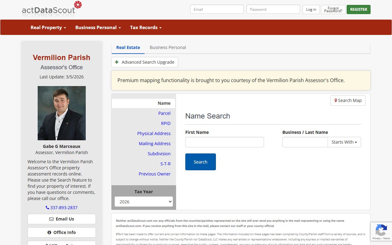Click the blue Search button
The width and height of the screenshot is (392, 245).
[201, 162]
